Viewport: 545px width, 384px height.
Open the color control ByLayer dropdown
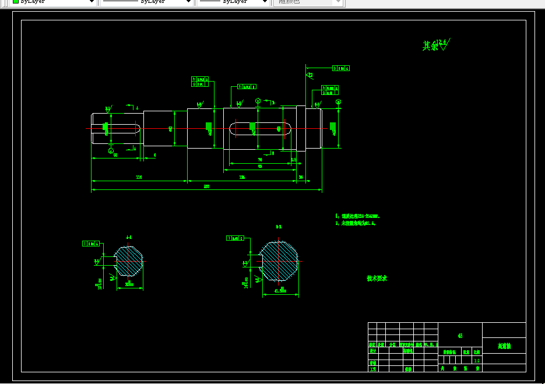(x=54, y=2)
